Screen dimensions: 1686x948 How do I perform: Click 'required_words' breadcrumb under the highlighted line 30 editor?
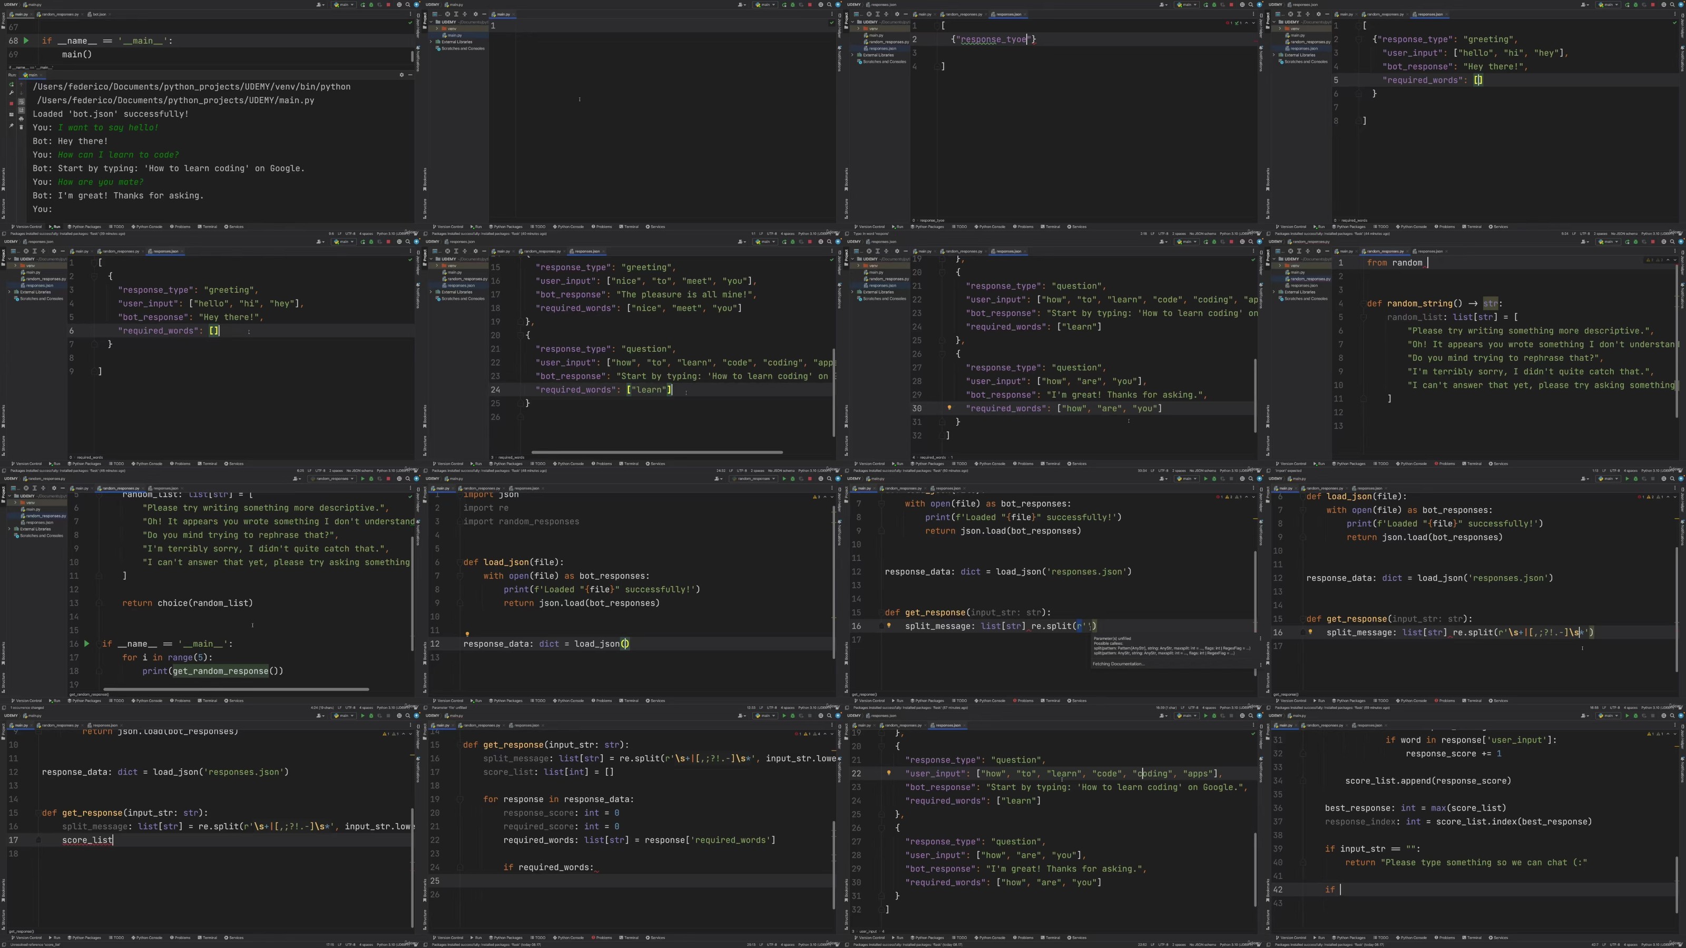(x=933, y=457)
